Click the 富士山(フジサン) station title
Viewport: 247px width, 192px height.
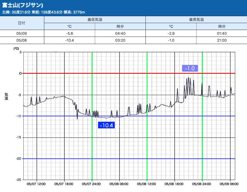tap(23, 5)
